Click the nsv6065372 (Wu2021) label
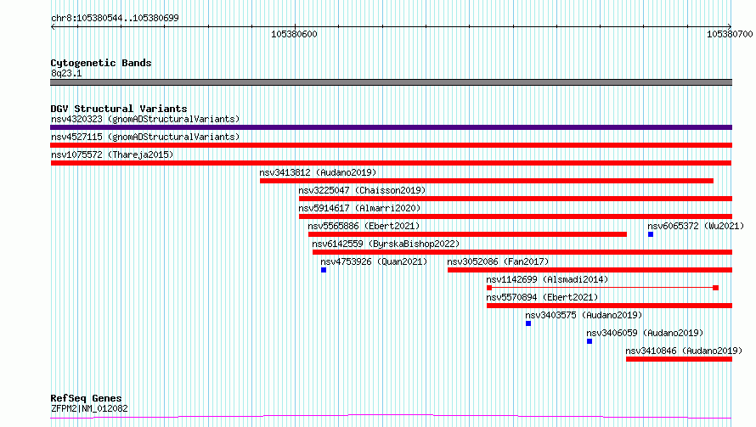This screenshot has width=756, height=427. 696,226
